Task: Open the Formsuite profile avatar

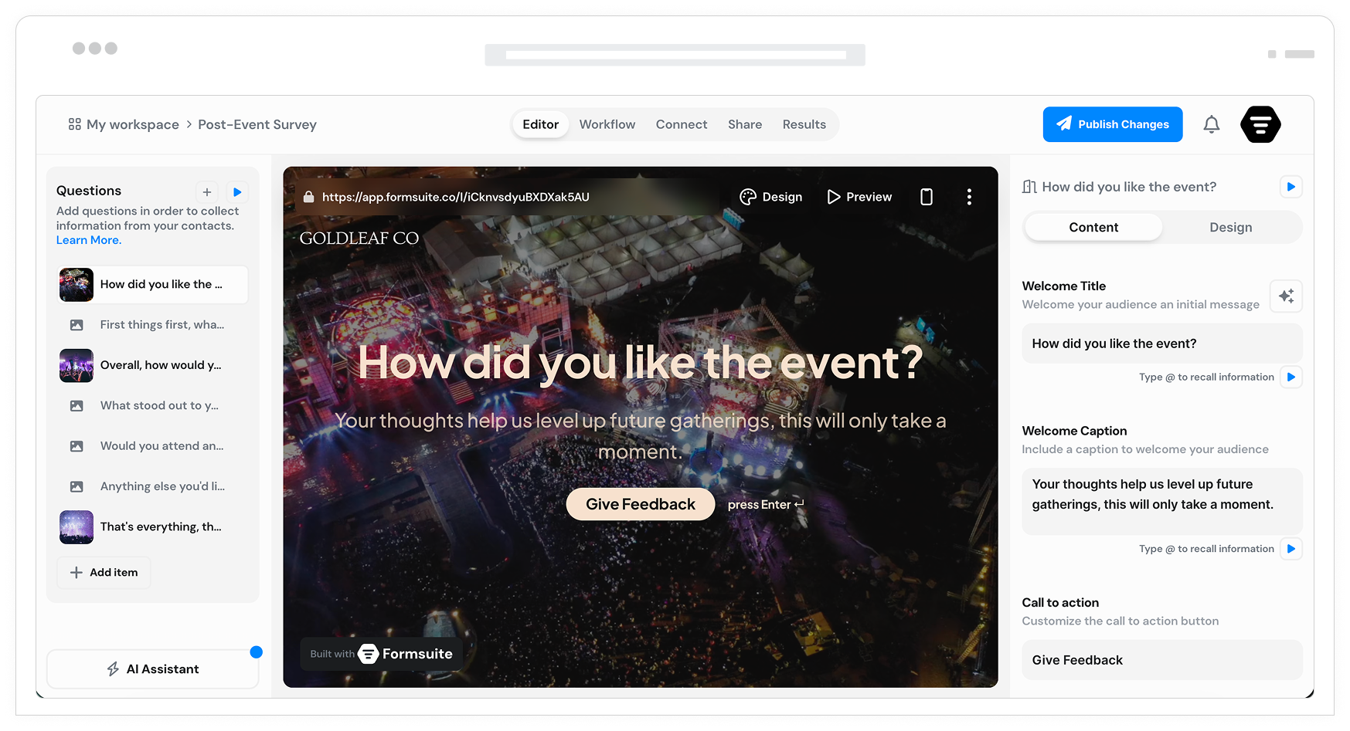Action: 1260,124
